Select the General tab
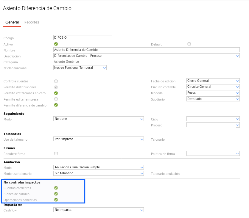 [12, 22]
